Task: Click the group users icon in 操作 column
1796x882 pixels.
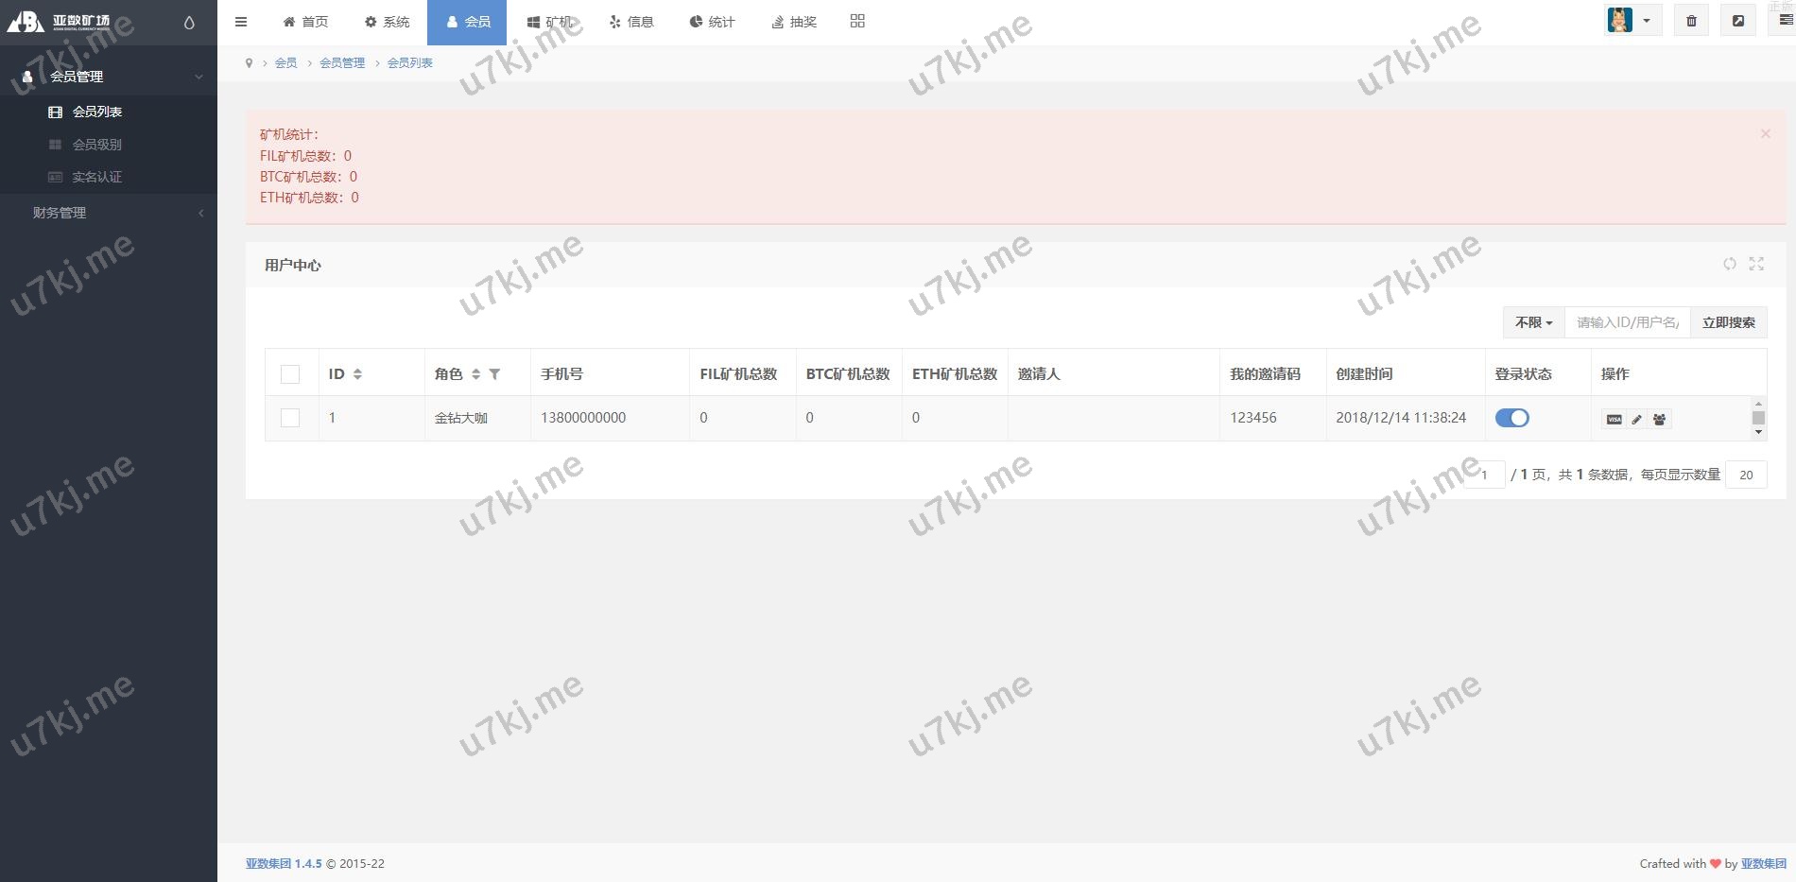Action: pos(1659,419)
